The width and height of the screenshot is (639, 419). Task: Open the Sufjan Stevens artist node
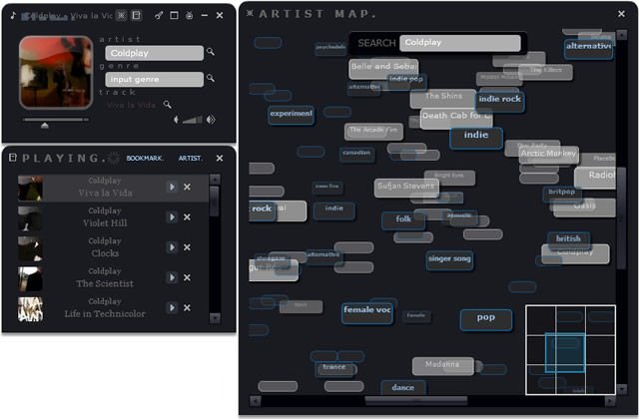(406, 187)
